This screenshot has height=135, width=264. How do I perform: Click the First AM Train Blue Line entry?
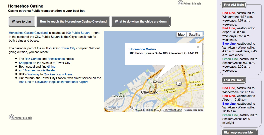239,49
